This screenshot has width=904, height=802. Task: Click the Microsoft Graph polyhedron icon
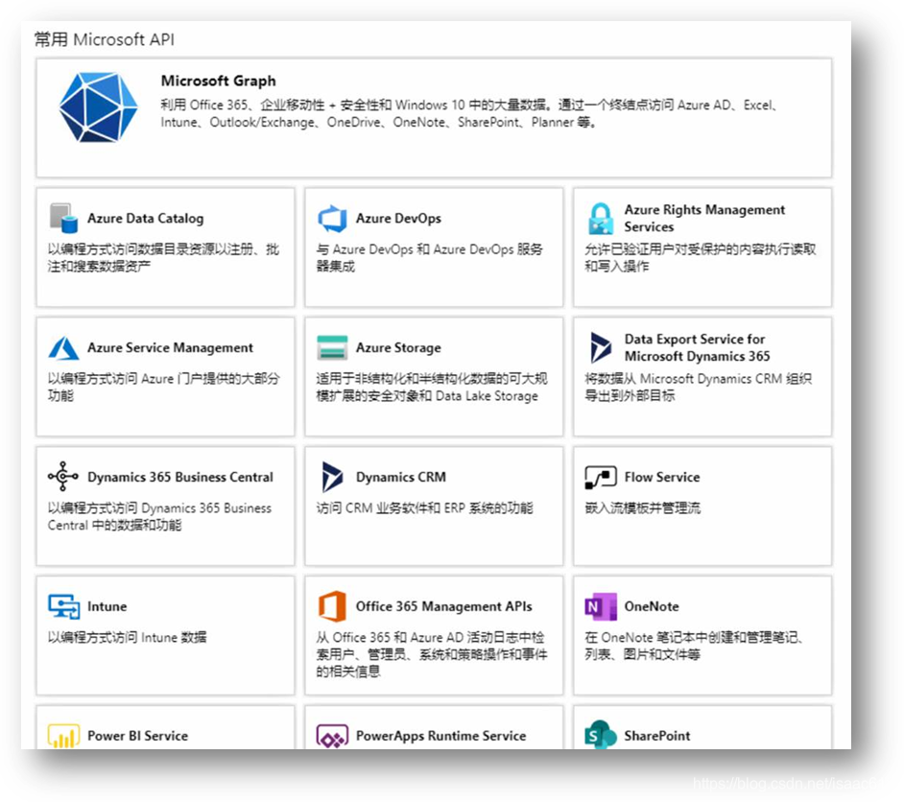(x=99, y=106)
